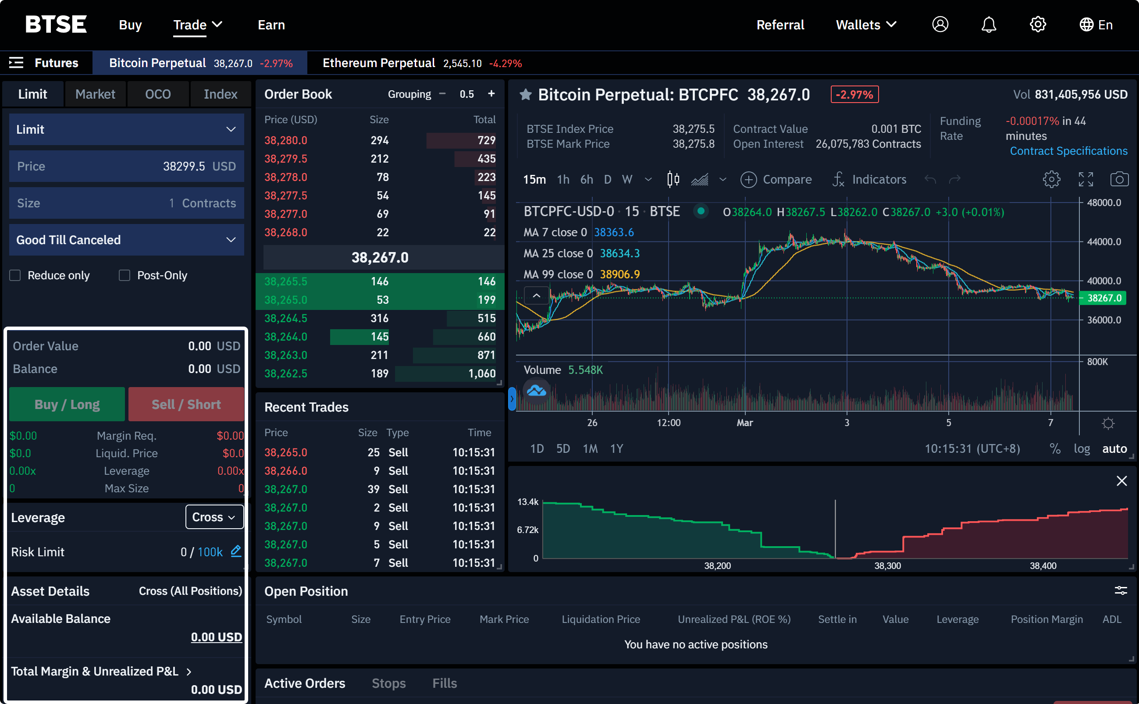Open the Fills tab

click(444, 683)
